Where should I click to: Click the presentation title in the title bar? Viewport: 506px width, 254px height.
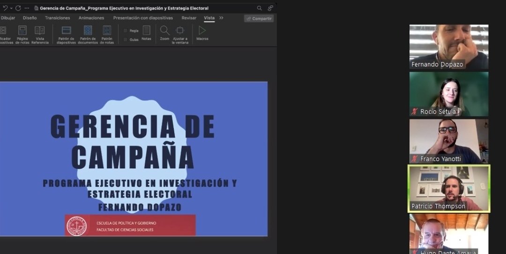pos(124,8)
